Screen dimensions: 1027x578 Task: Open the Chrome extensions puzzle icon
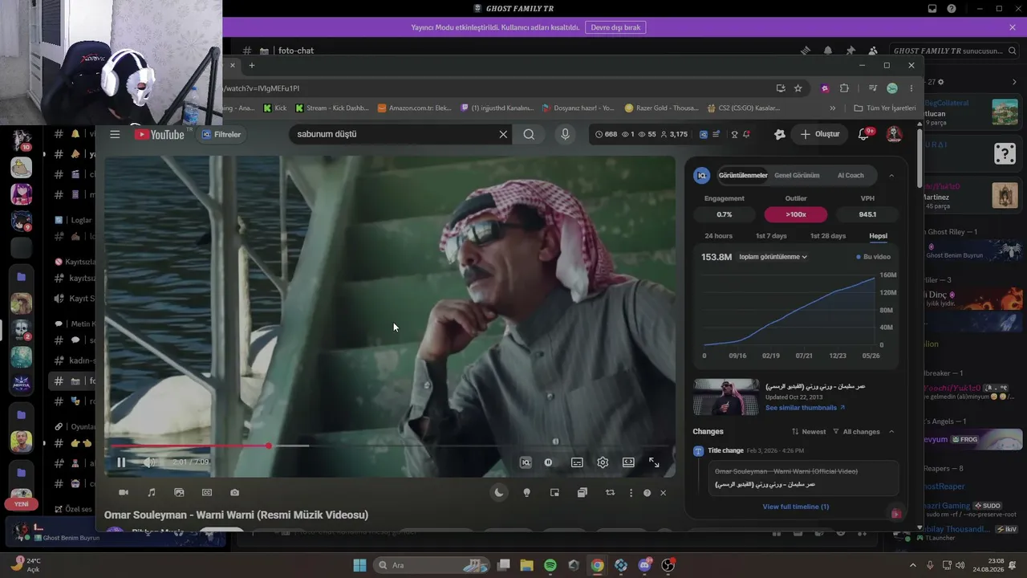tap(844, 88)
